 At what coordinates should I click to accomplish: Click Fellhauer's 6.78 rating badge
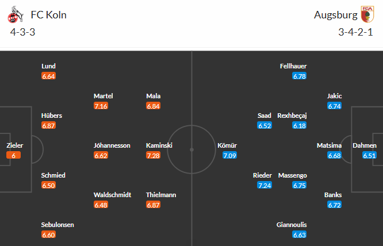(x=299, y=76)
